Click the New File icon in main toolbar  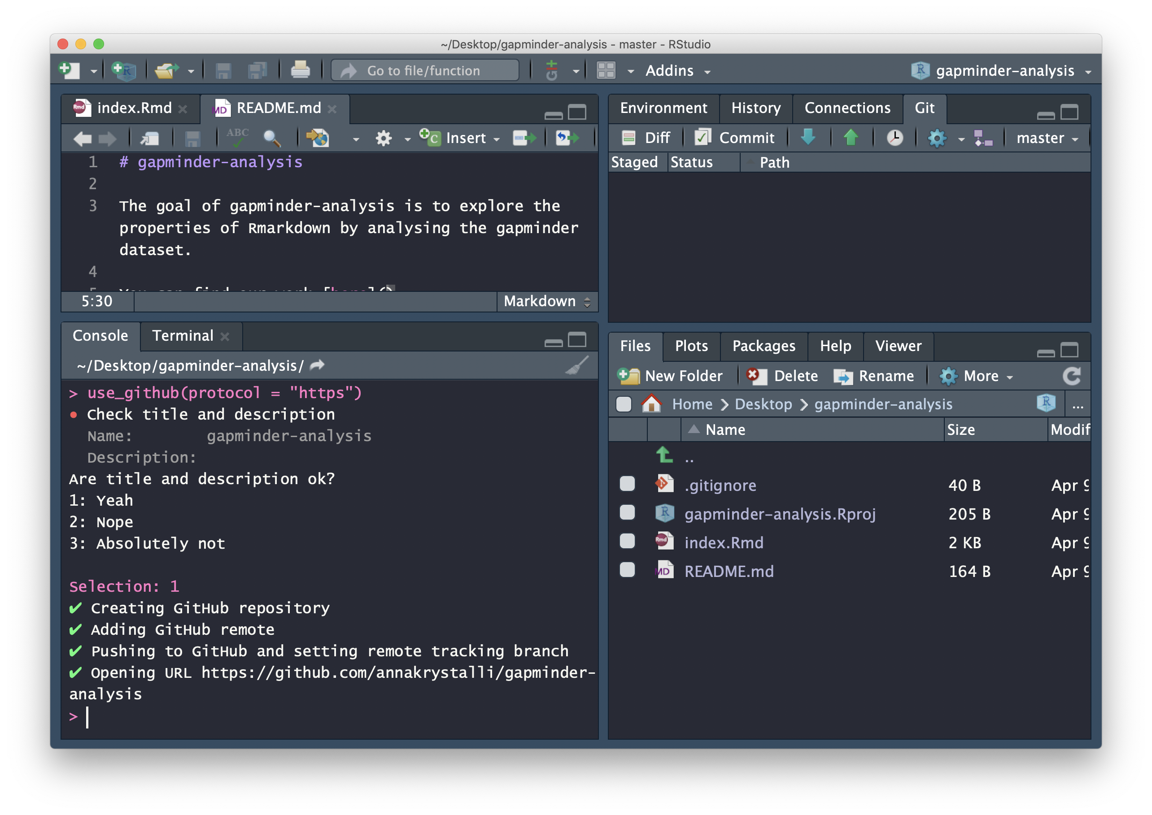(69, 70)
